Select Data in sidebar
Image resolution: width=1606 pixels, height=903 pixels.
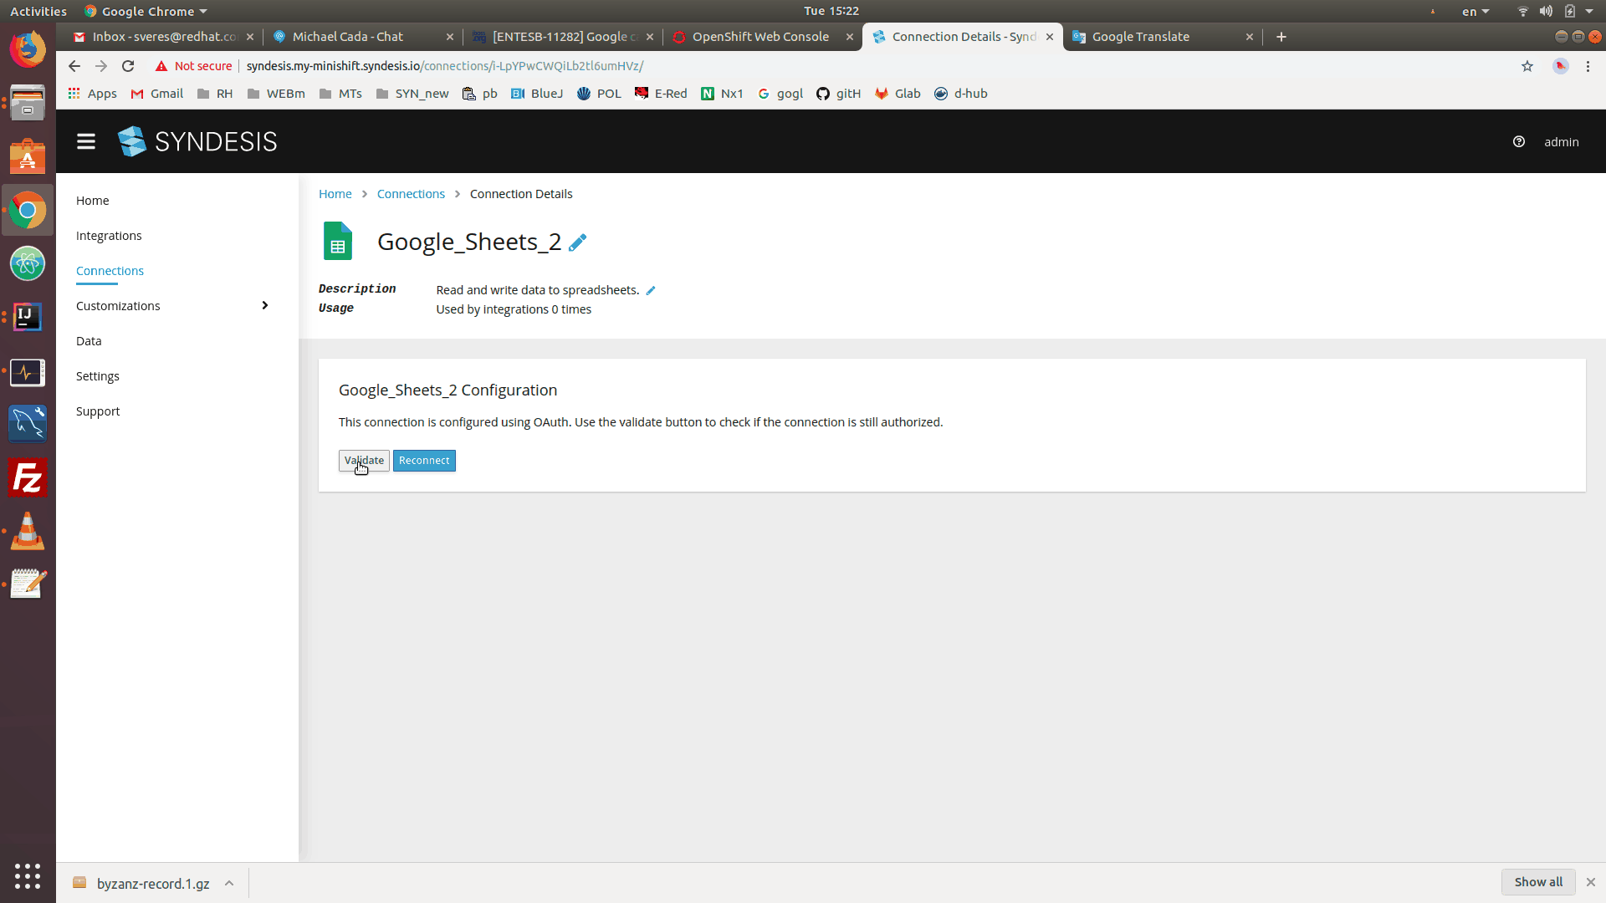coord(89,341)
